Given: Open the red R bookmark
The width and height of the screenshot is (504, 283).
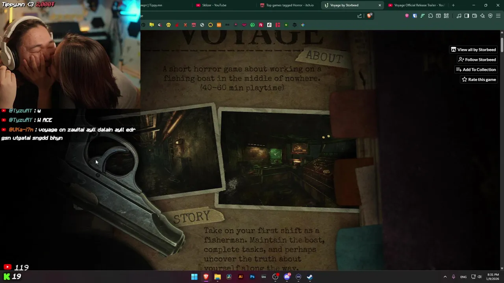Looking at the screenshot, I should click(261, 25).
